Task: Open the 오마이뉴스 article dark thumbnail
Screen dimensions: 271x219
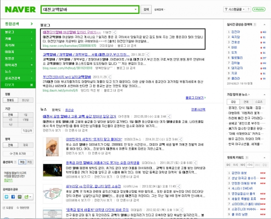Action: coord(53,170)
